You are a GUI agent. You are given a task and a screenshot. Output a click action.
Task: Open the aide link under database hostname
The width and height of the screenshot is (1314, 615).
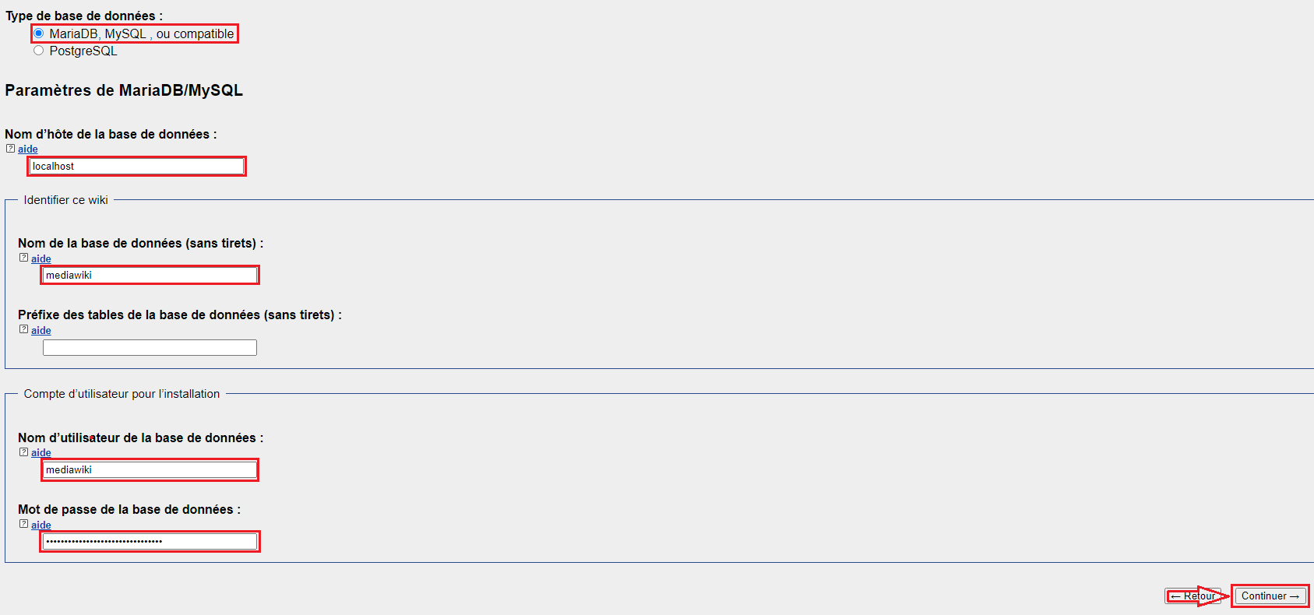coord(27,149)
